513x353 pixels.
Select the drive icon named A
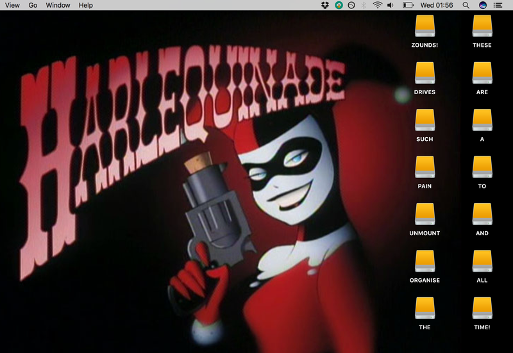[482, 120]
